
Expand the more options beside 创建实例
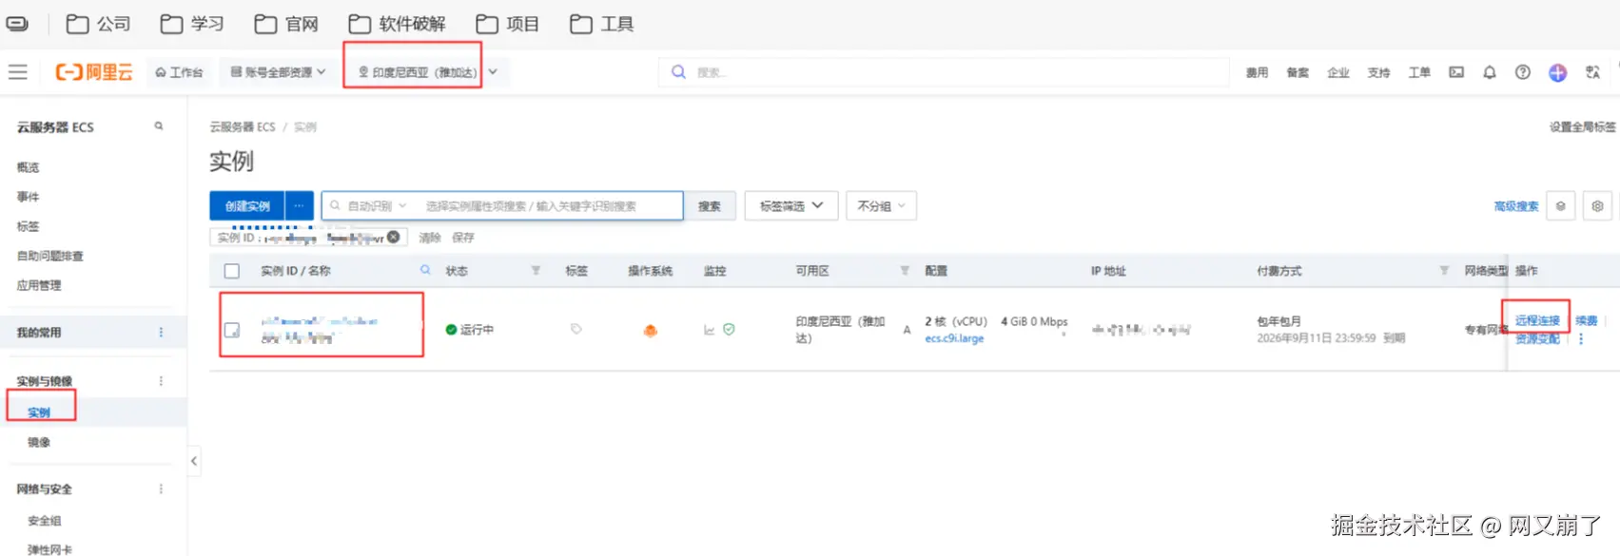coord(299,205)
